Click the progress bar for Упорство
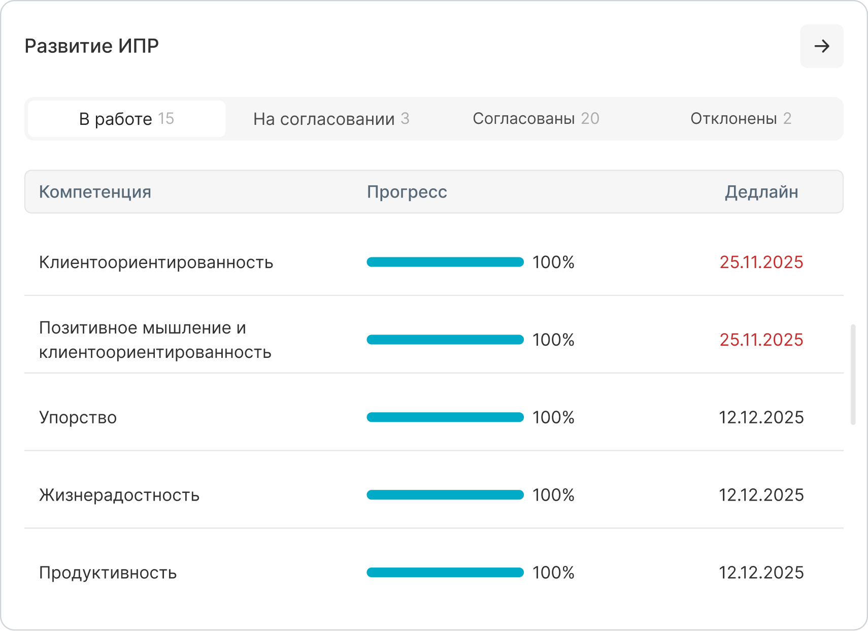The width and height of the screenshot is (868, 631). pos(445,417)
